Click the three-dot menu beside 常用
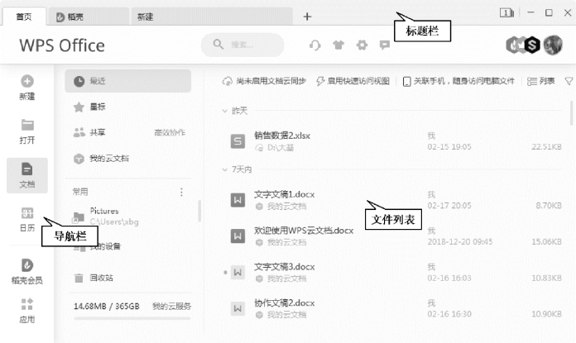 pos(181,192)
